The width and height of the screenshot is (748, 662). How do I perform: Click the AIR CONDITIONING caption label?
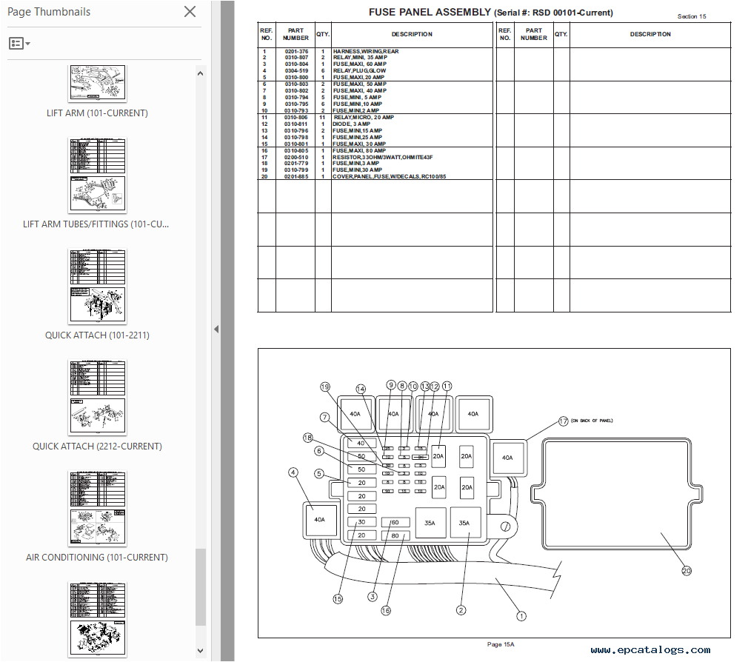(x=97, y=557)
